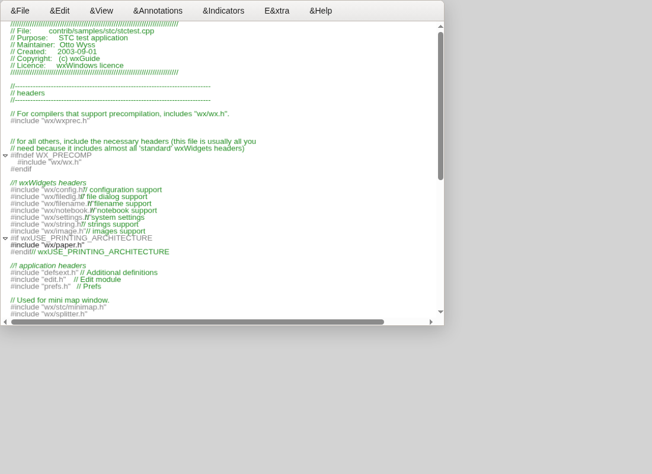Click the #include "edit.h" line
Viewport: 652px width, 474px height.
[x=66, y=280]
